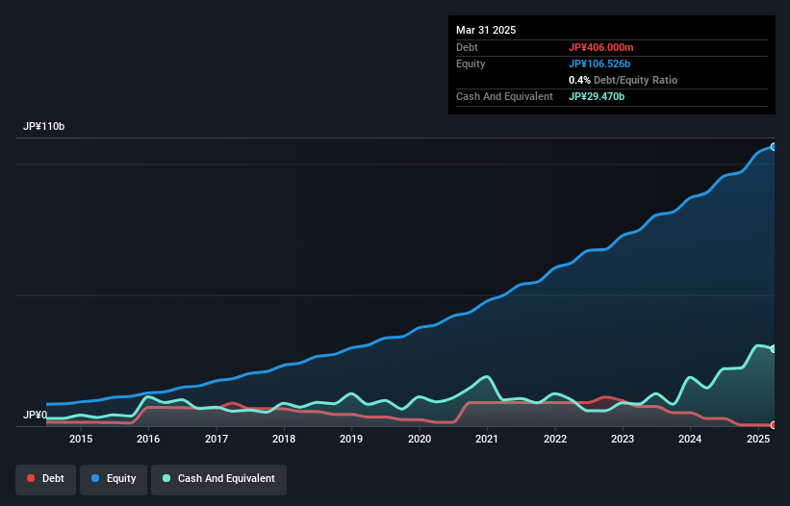Select the Cash endpoint marker on chart
Viewport: 790px width, 506px height.
[774, 349]
